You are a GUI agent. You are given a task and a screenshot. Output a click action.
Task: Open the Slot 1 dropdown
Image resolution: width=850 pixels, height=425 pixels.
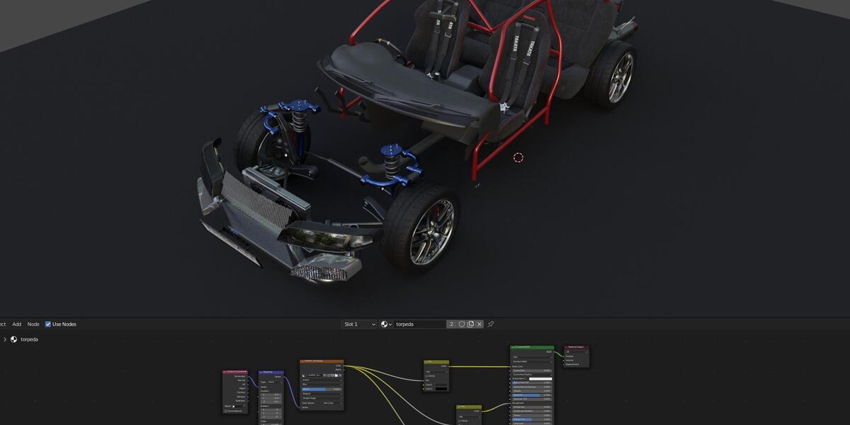pos(359,324)
